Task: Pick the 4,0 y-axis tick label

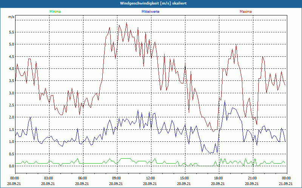Action: point(11,69)
